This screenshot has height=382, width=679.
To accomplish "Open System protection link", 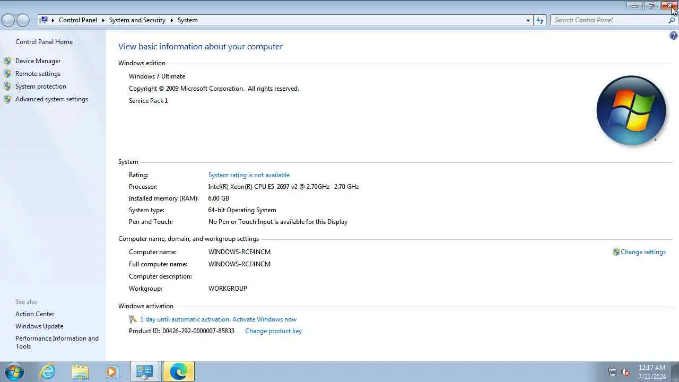I will (41, 86).
